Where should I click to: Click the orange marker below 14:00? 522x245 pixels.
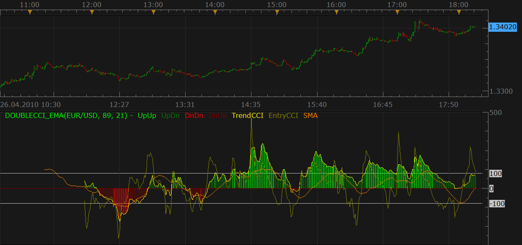pyautogui.click(x=215, y=13)
